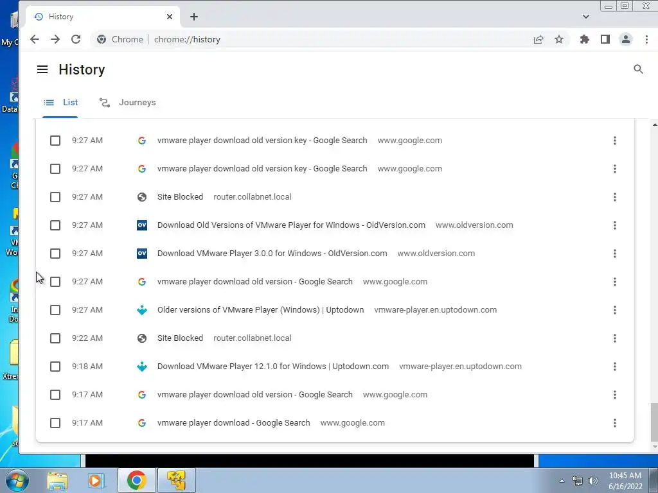
Task: Check the VMware Player 12.1.0 entry
Action: pos(55,367)
